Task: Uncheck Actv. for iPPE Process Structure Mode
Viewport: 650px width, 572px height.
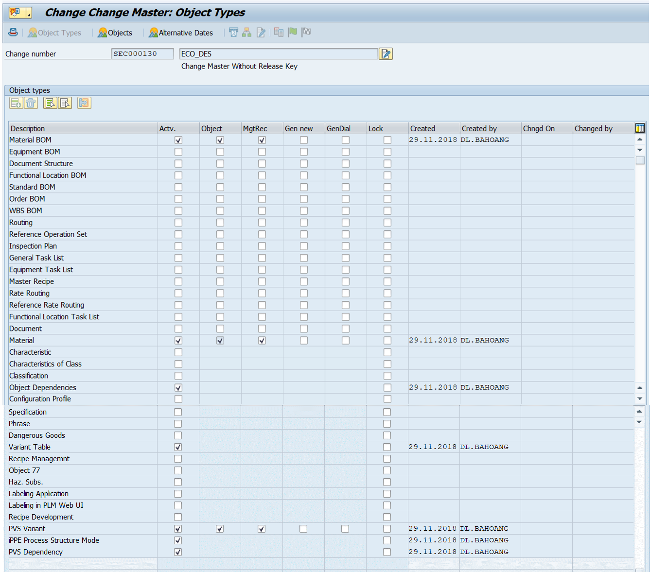Action: pos(178,540)
